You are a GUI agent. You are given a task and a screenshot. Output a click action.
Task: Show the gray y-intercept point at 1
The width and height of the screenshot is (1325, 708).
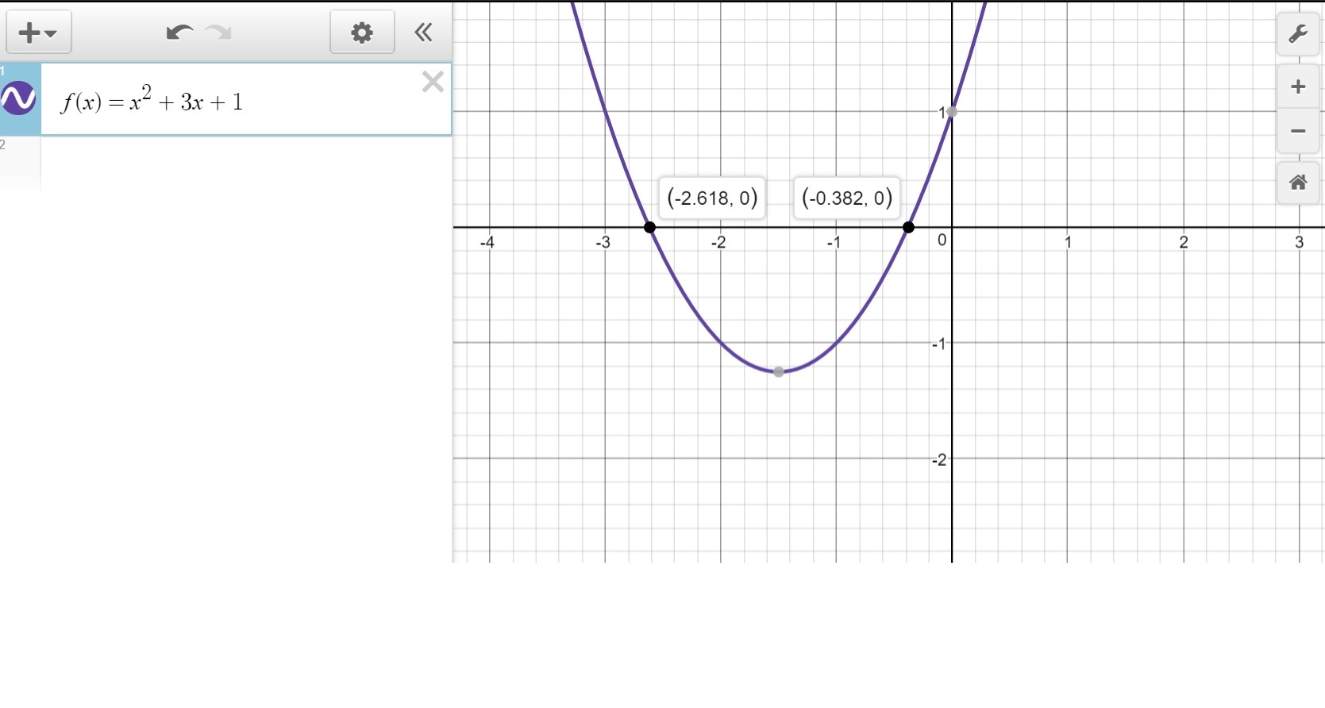point(952,112)
